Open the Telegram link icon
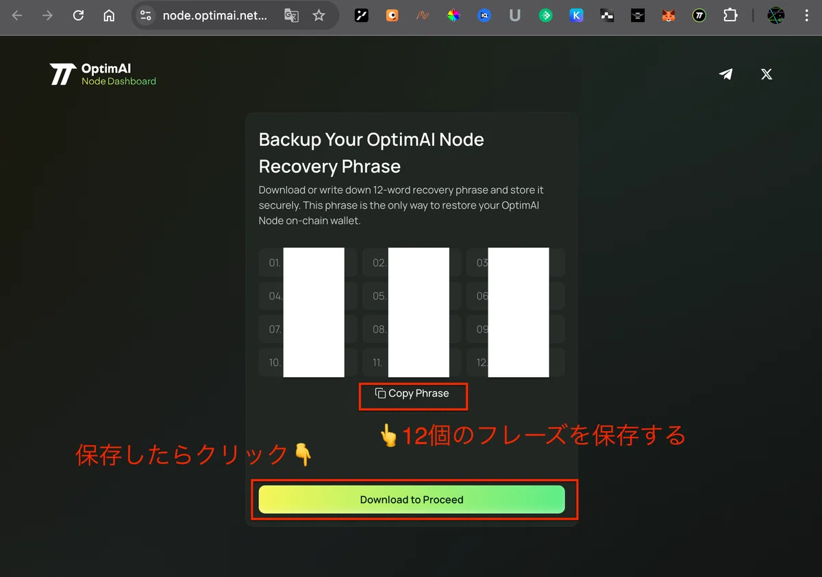This screenshot has height=577, width=822. point(726,74)
